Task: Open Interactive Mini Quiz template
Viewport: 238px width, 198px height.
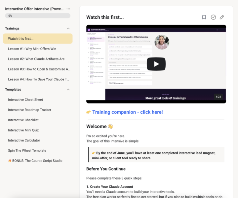Action: point(38,130)
